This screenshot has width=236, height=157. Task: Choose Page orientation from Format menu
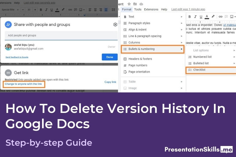[x=153, y=72]
